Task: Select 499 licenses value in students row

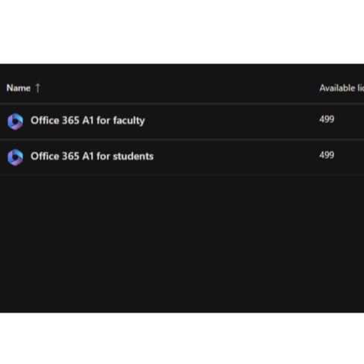Action: (327, 155)
